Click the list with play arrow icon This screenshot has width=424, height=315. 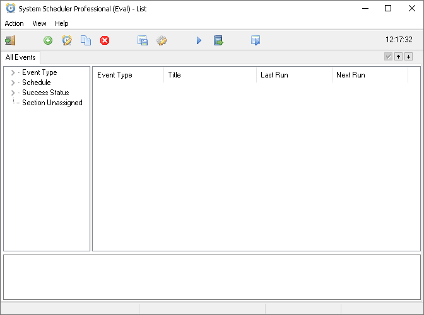pyautogui.click(x=256, y=40)
